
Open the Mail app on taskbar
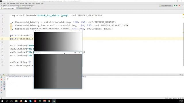pos(26,101)
